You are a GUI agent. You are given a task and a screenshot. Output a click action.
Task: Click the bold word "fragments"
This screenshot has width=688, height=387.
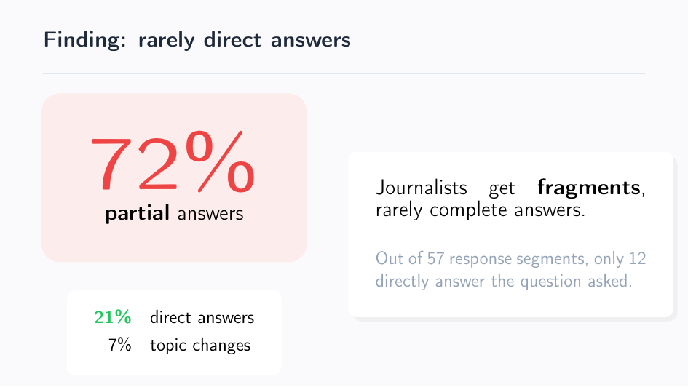coord(589,188)
